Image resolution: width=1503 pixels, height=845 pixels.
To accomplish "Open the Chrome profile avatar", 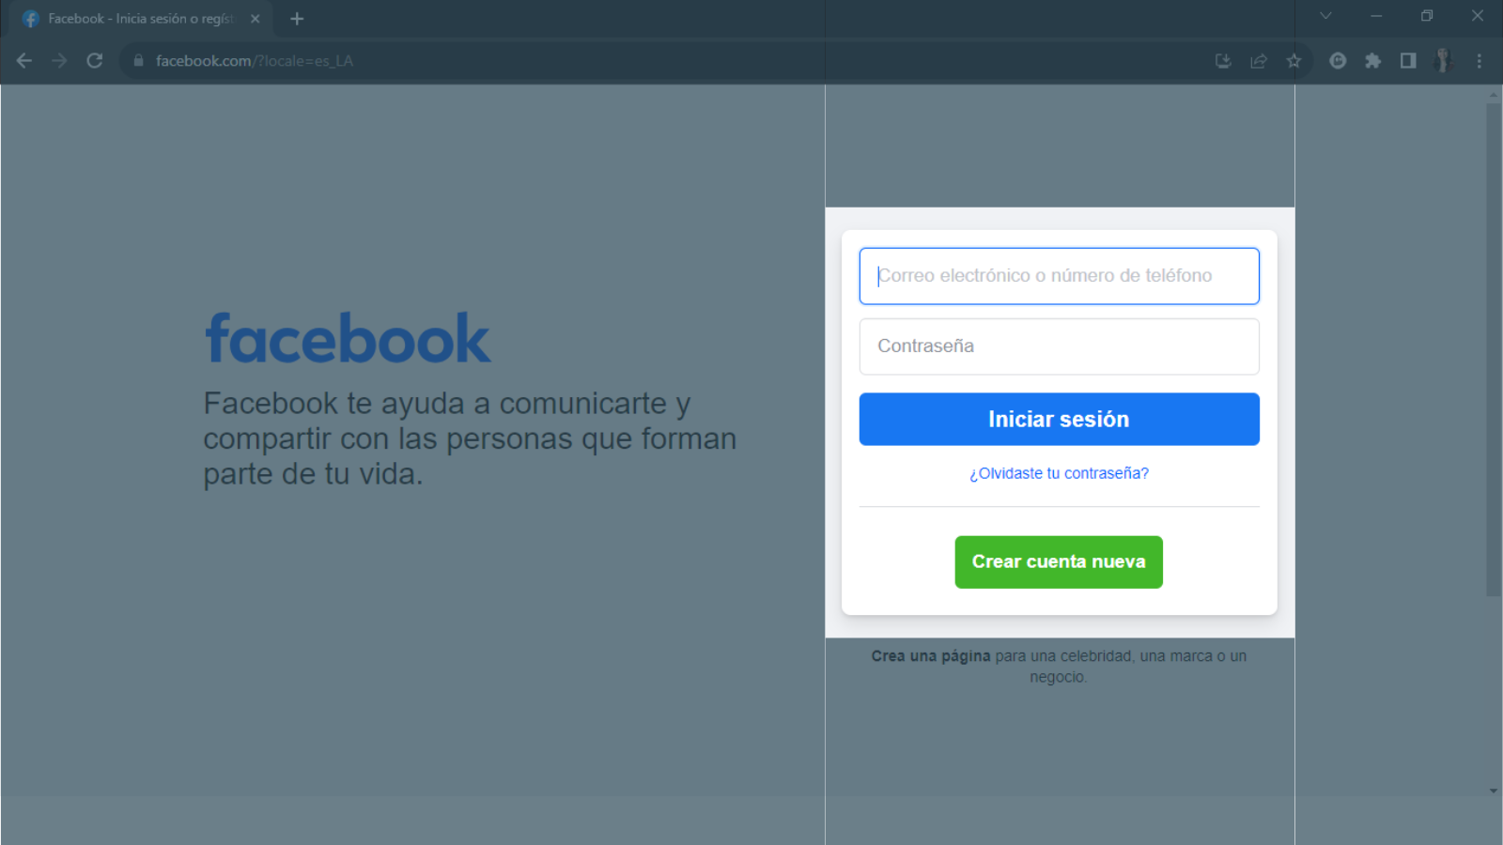I will (x=1444, y=61).
